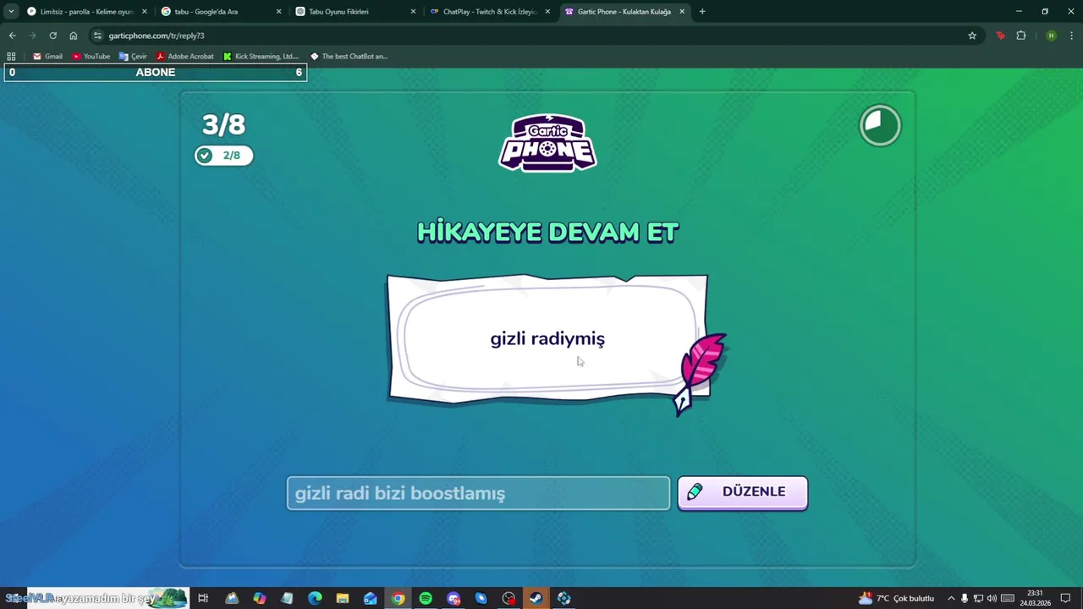Screen dimensions: 1083x609
Task: Open the network tray icon
Action: [x=978, y=599]
